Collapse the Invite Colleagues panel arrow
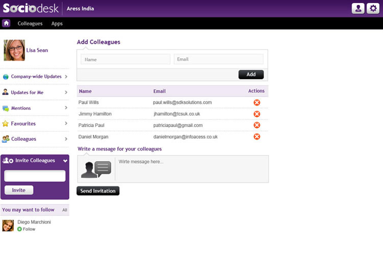383x255 pixels. pyautogui.click(x=65, y=161)
